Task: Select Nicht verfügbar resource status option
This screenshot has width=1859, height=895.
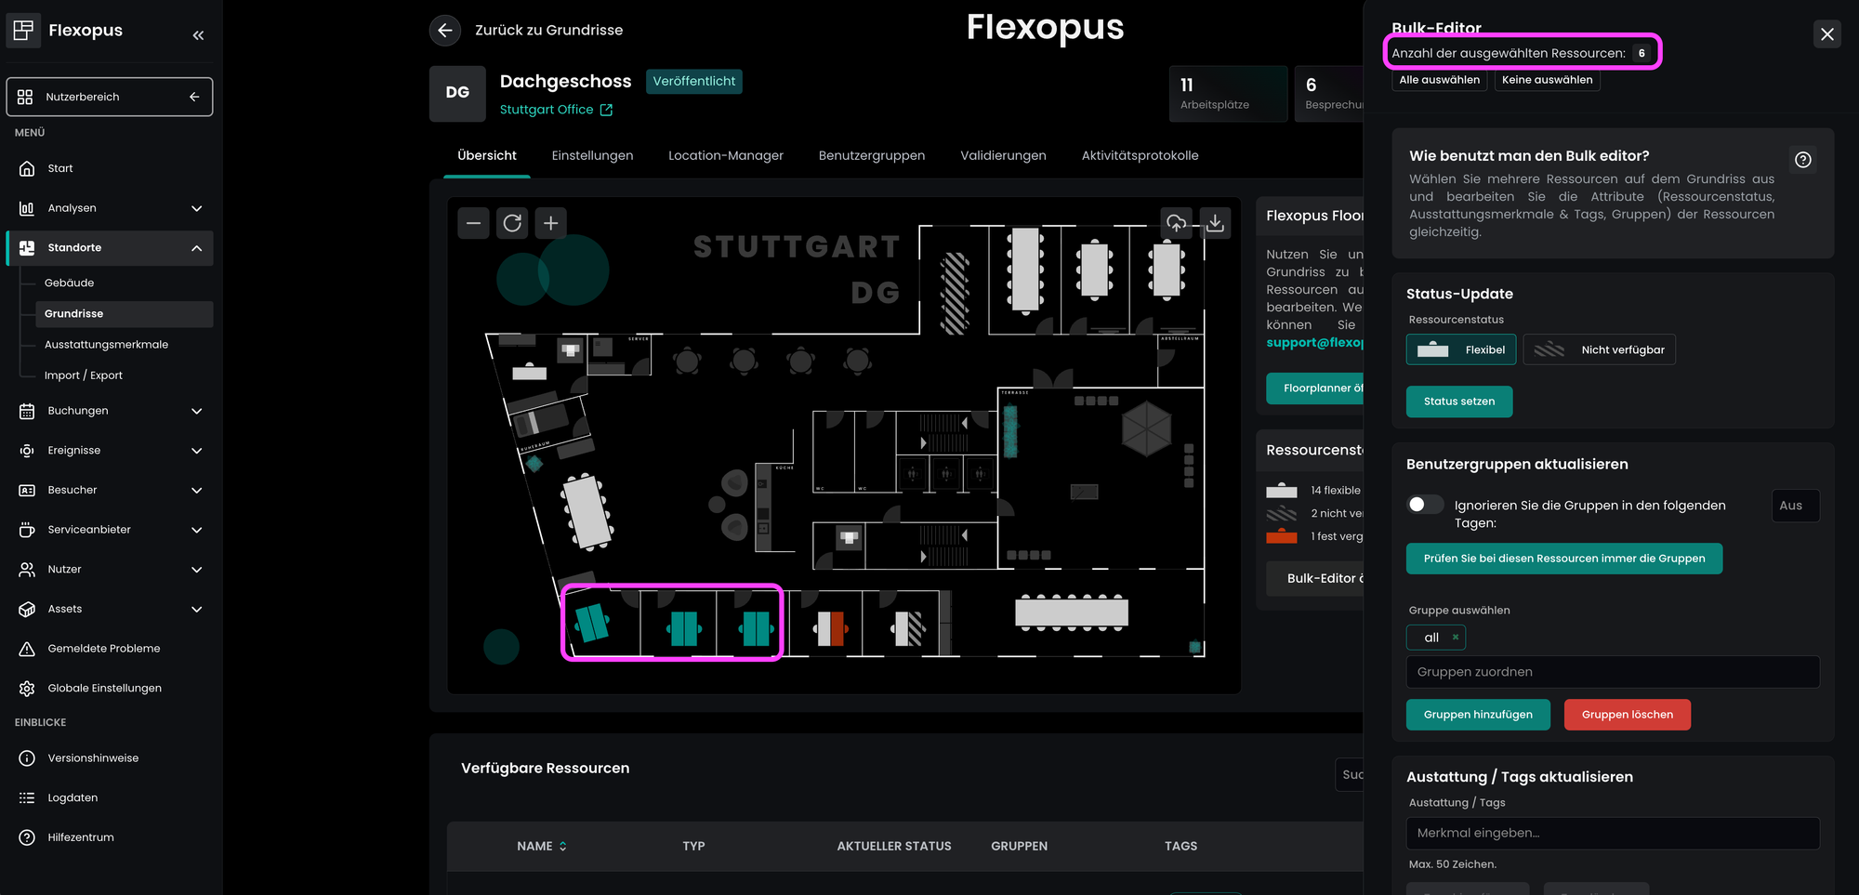Action: 1599,350
